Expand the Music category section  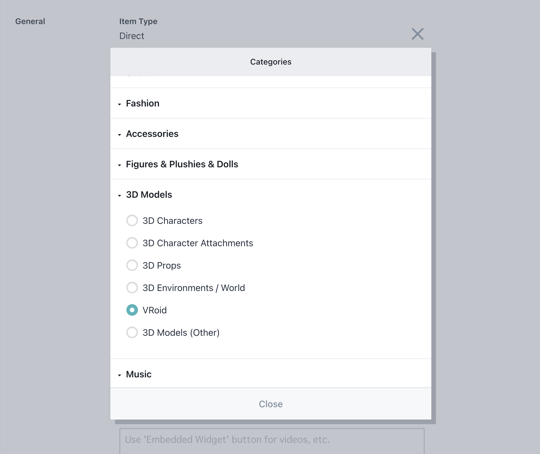[x=271, y=374]
